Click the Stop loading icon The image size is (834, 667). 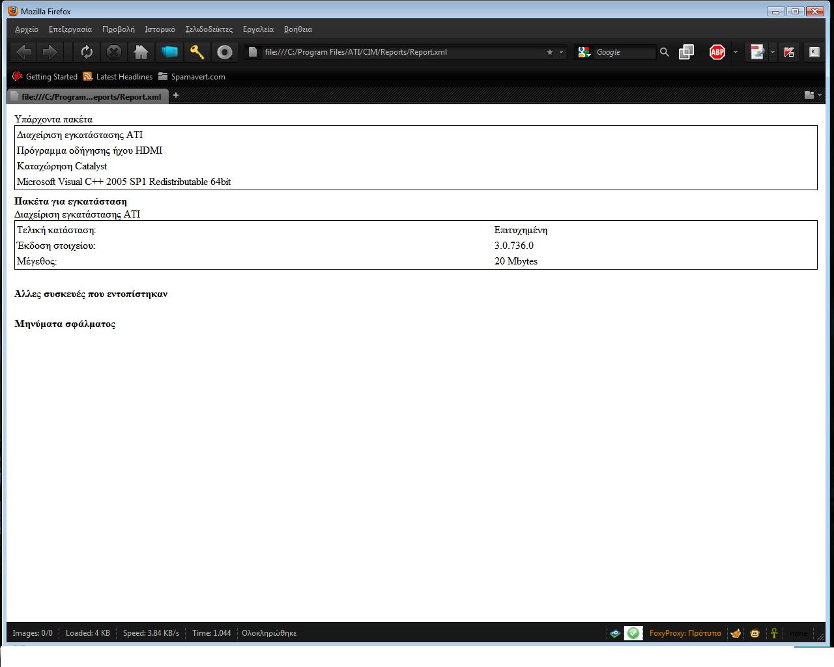pos(114,52)
